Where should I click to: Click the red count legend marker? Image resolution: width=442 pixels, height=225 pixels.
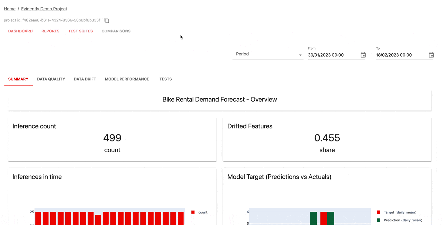point(193,212)
